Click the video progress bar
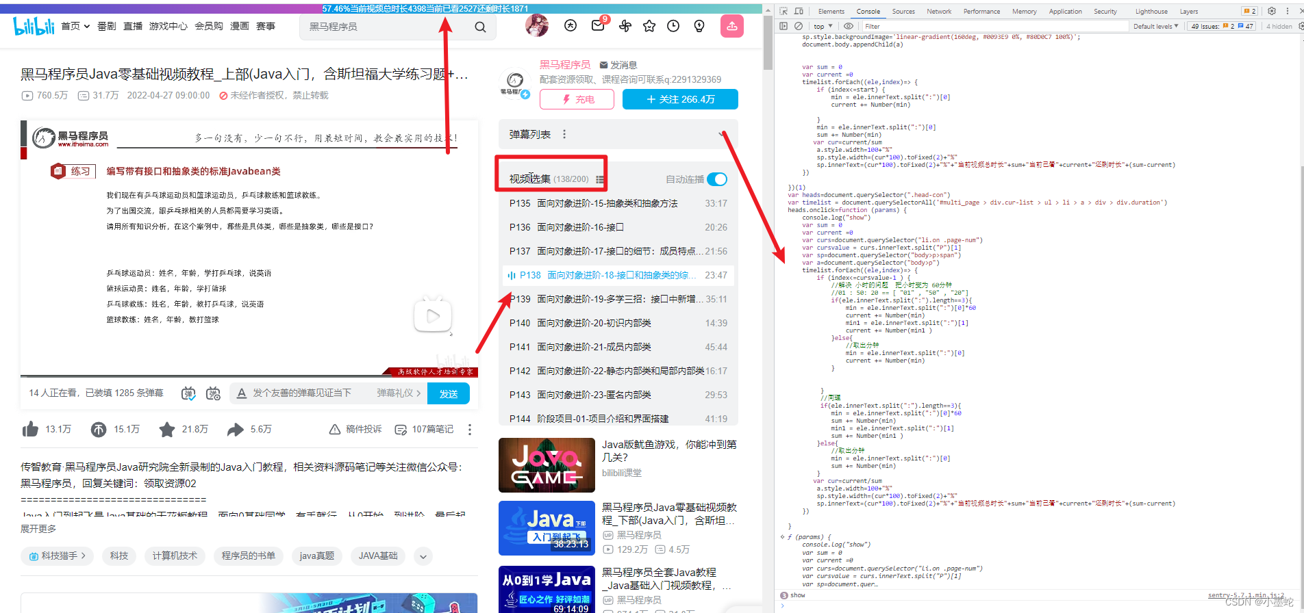This screenshot has width=1304, height=613. pyautogui.click(x=249, y=376)
